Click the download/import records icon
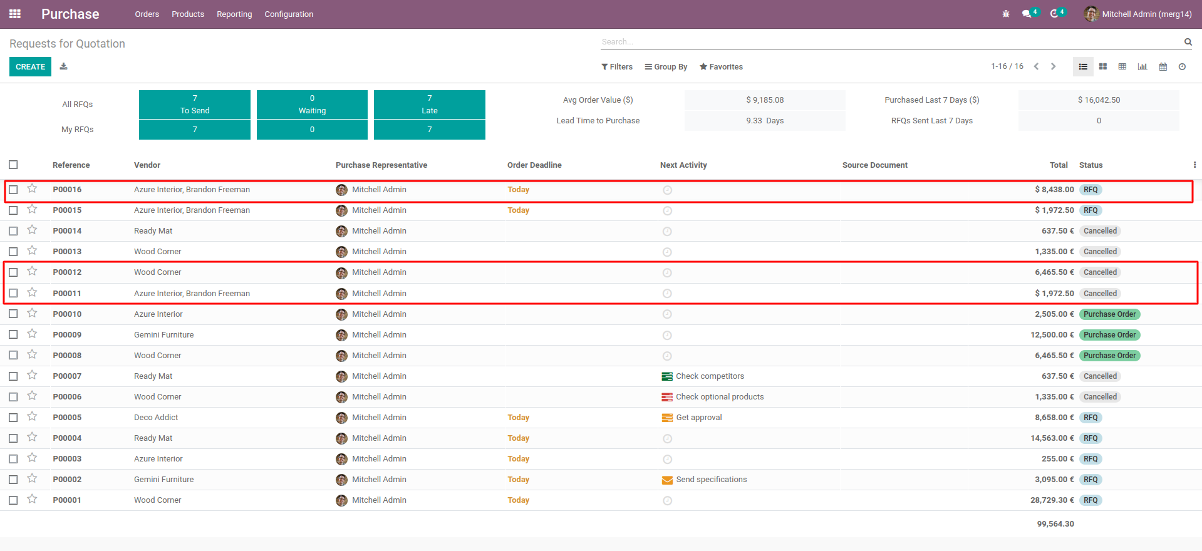This screenshot has height=551, width=1202. pos(63,66)
